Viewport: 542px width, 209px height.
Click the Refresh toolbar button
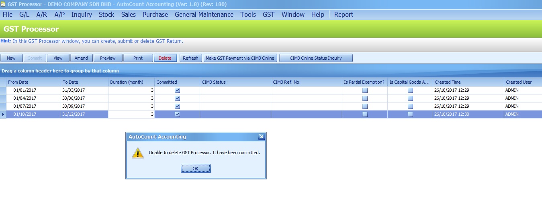190,58
